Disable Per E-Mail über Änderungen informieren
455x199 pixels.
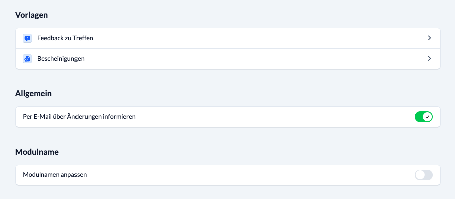[424, 117]
